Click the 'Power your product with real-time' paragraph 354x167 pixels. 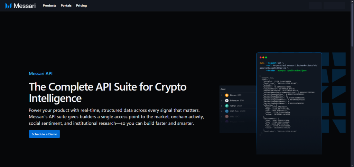117,117
